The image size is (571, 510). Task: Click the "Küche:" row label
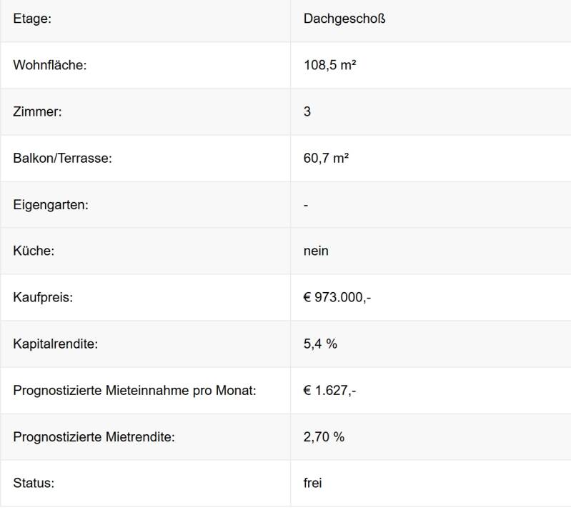[34, 251]
